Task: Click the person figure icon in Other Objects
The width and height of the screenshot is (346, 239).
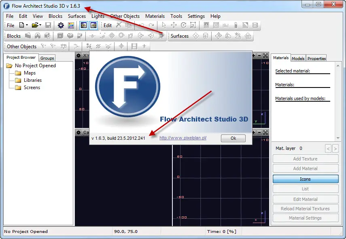Action: (144, 46)
